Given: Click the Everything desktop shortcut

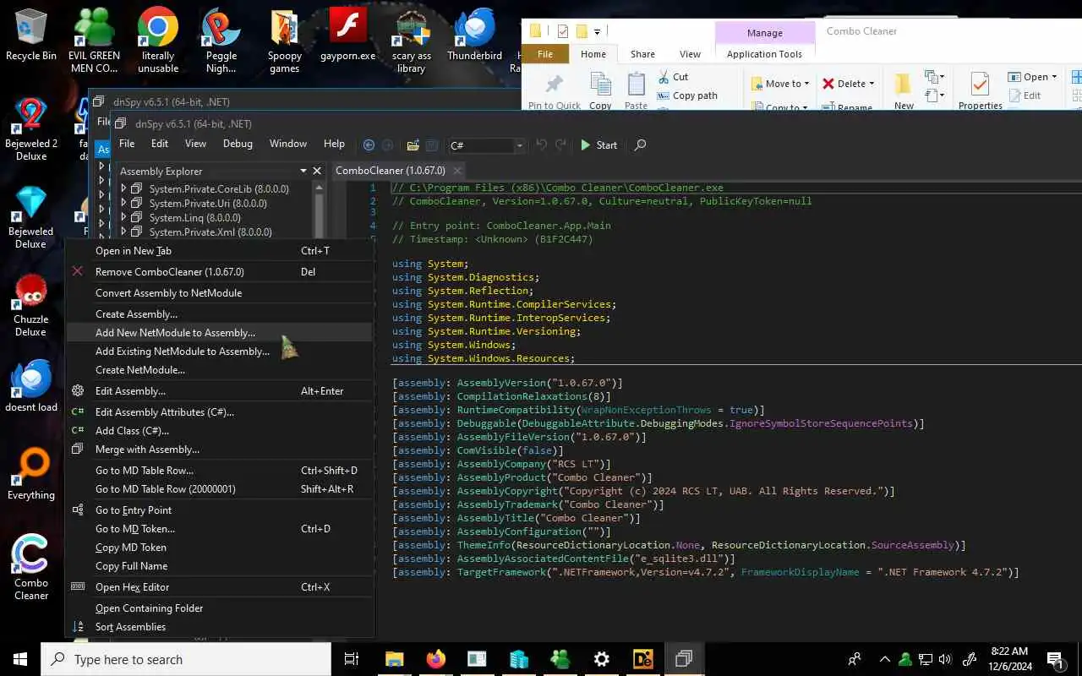Looking at the screenshot, I should point(31,473).
